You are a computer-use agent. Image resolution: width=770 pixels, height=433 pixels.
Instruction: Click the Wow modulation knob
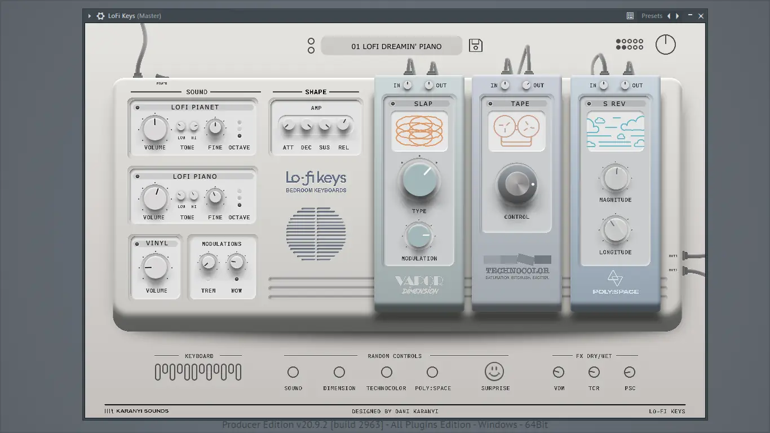click(x=236, y=262)
